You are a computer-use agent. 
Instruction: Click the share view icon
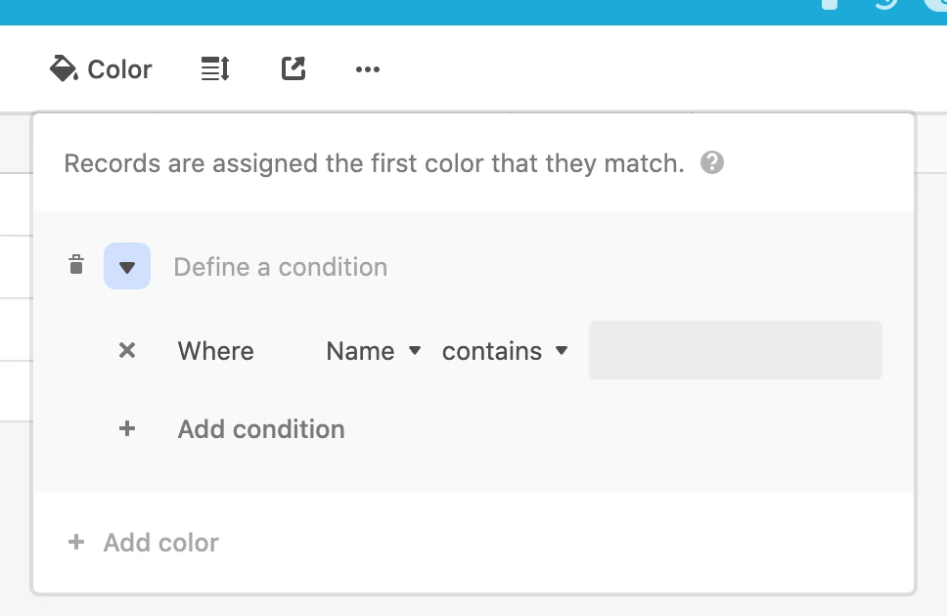tap(293, 68)
